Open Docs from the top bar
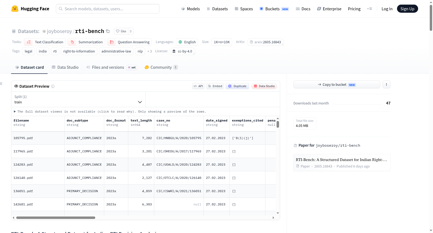Viewport: 433px width, 233px height. pos(303,9)
